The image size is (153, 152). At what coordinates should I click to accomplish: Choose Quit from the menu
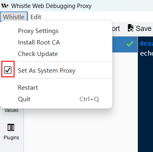(x=24, y=99)
